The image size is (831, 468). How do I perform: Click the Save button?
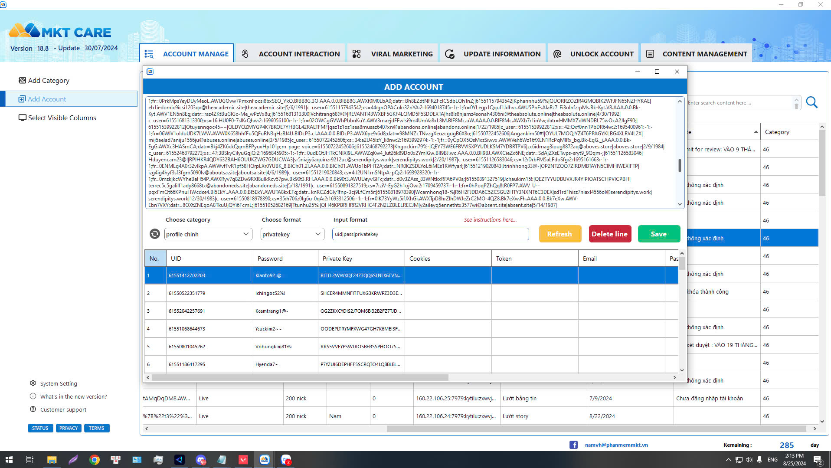click(x=659, y=234)
